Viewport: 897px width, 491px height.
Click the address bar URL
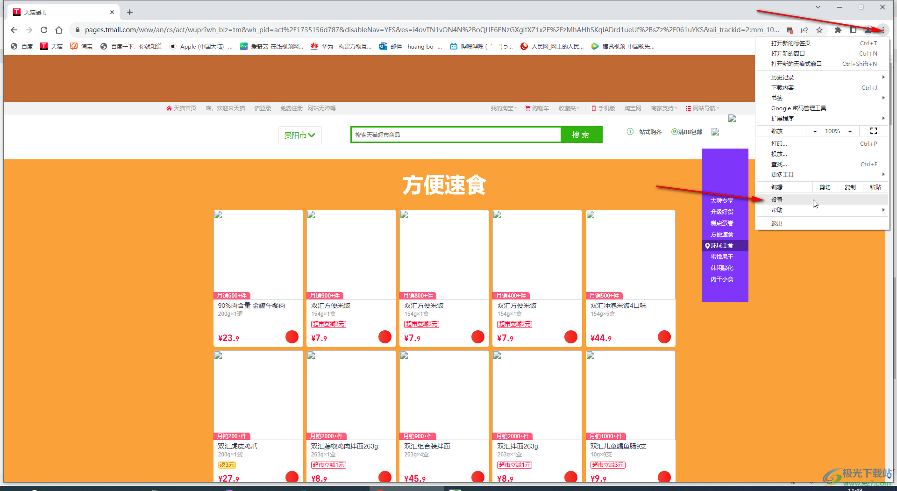tap(432, 30)
